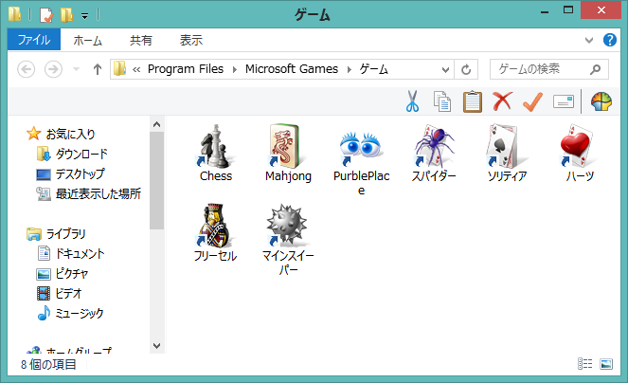Screen dimensions: 628x383
Task: Maximize the ゲーム window
Action: [568, 10]
